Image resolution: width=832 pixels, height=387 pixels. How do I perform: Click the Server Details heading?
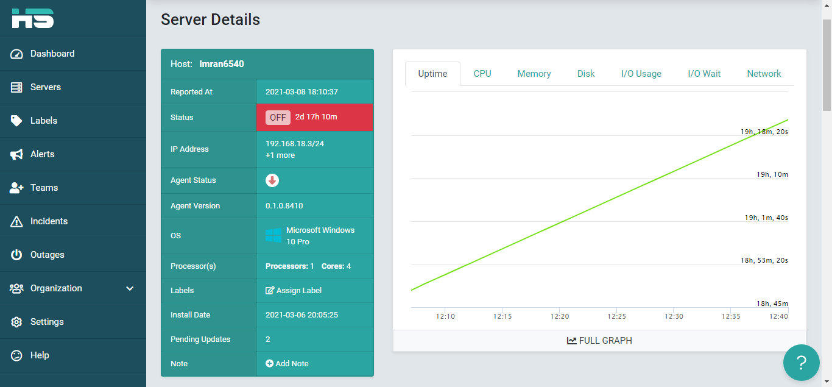pos(210,20)
